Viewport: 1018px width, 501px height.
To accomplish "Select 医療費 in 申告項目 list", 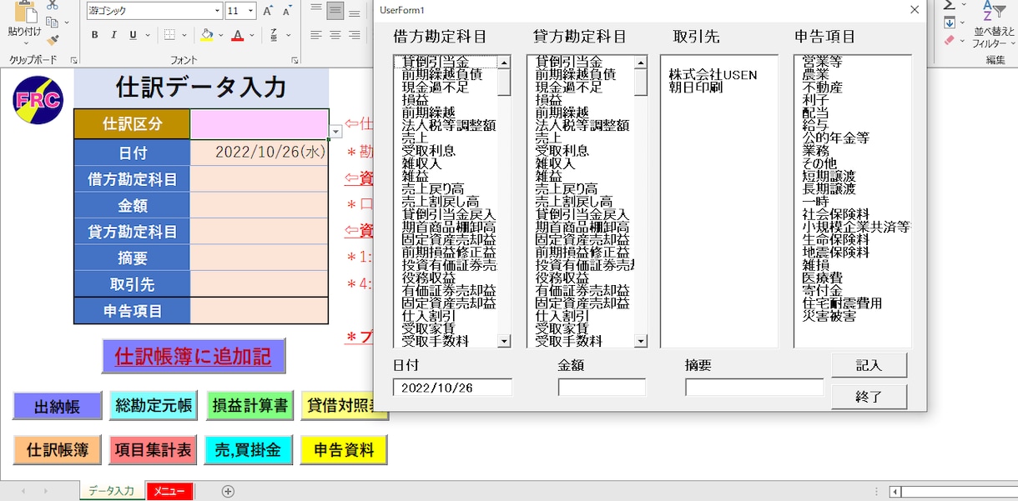I will [x=822, y=278].
